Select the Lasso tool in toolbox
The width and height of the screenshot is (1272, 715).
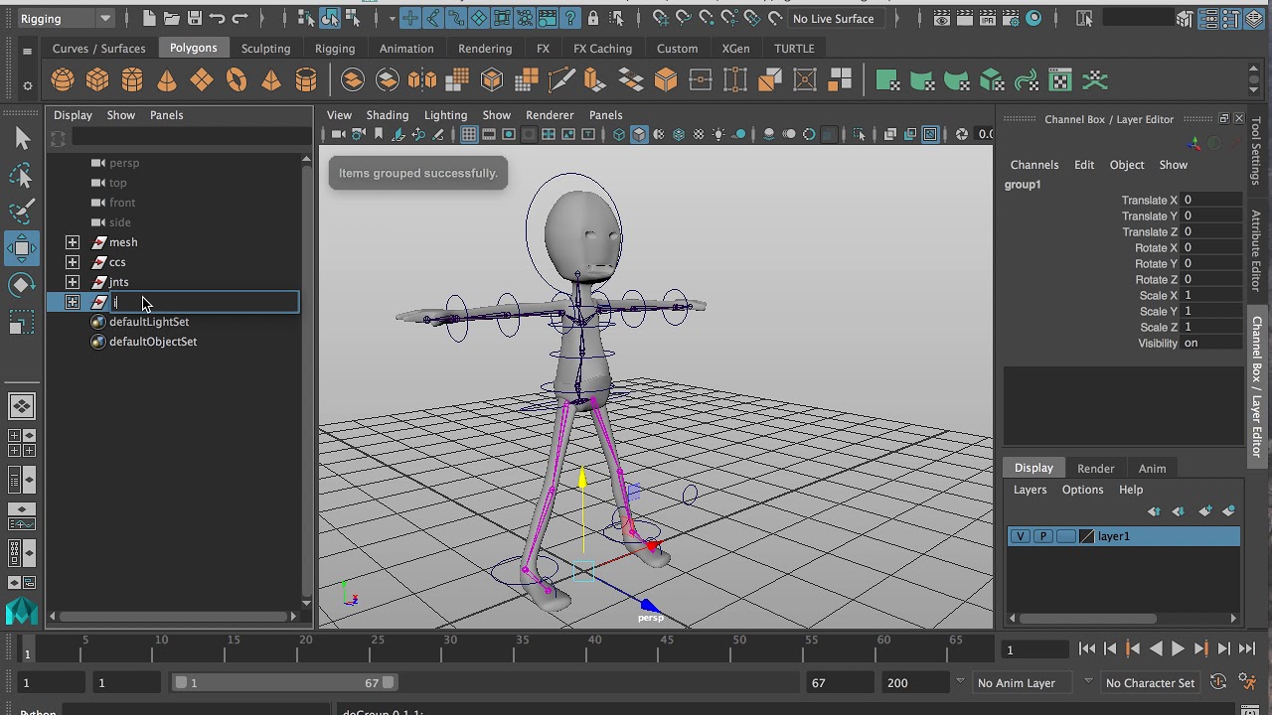(22, 176)
